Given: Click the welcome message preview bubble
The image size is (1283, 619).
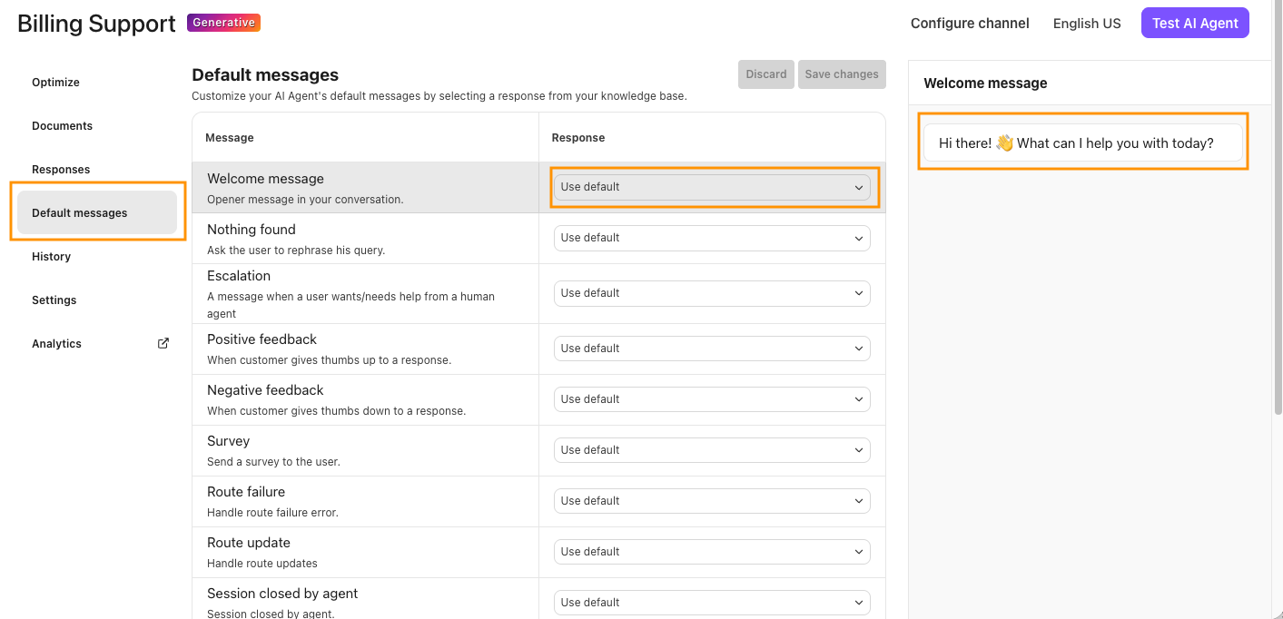Looking at the screenshot, I should 1082,142.
